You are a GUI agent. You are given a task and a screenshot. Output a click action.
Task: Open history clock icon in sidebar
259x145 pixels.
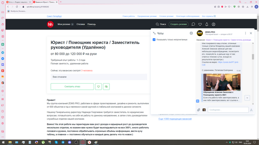3,111
